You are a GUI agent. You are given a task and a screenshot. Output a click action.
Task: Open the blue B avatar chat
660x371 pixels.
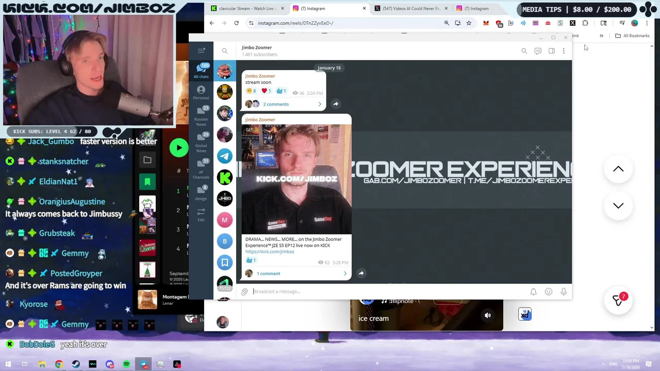click(225, 241)
